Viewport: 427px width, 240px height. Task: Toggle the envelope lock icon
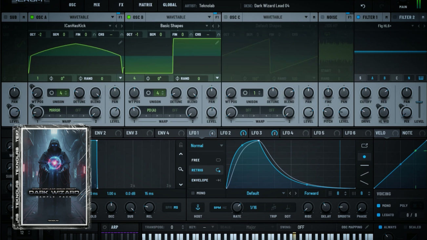pos(181,145)
